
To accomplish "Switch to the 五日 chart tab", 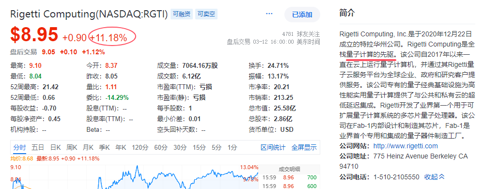I will [x=38, y=147].
